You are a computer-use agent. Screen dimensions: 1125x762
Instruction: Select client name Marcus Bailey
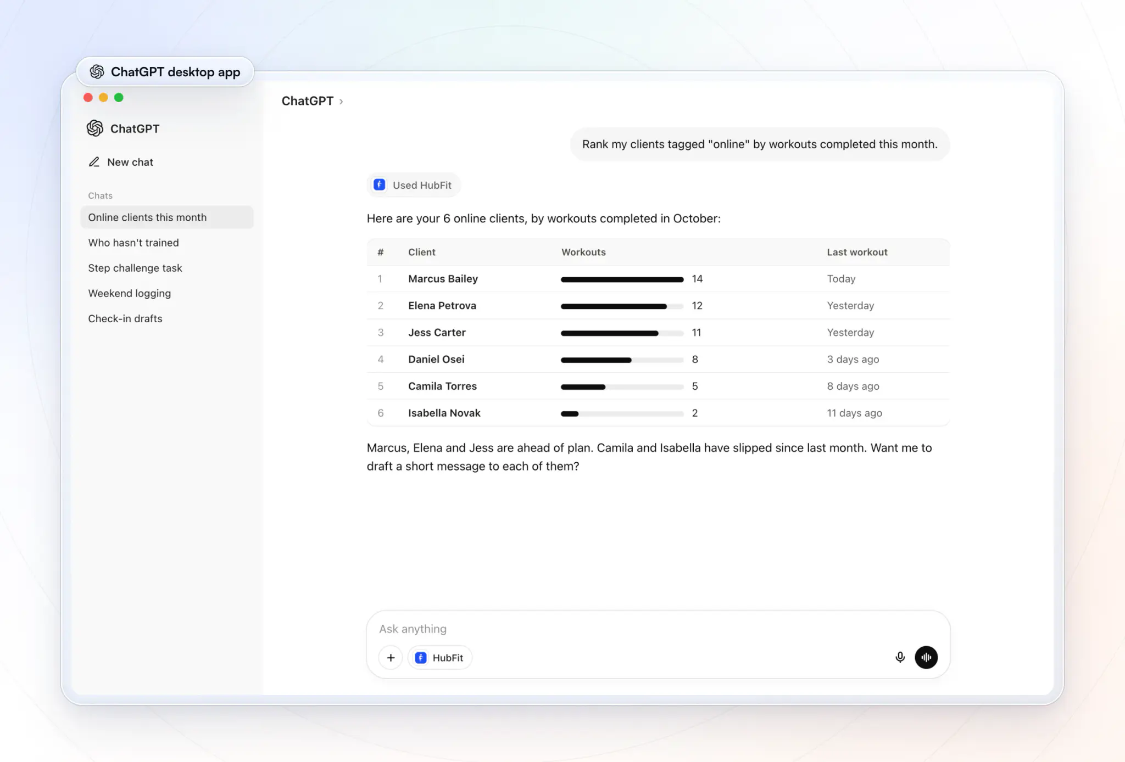[443, 279]
